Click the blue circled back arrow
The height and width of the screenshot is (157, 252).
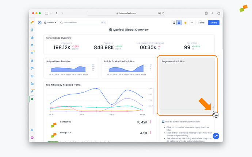pyautogui.click(x=40, y=23)
